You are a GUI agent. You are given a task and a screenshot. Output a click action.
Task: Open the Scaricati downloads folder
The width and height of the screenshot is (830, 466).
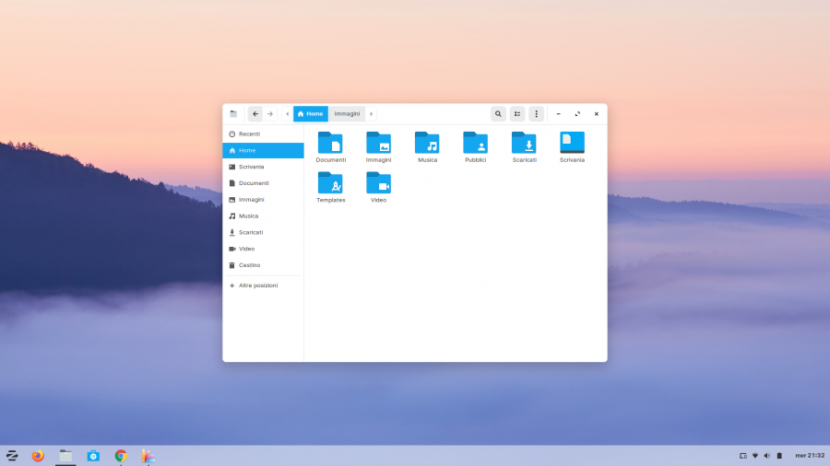pos(524,143)
